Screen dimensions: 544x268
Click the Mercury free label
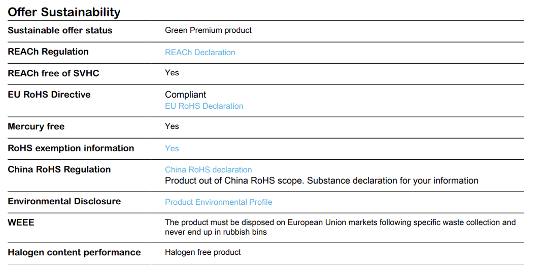(x=36, y=126)
